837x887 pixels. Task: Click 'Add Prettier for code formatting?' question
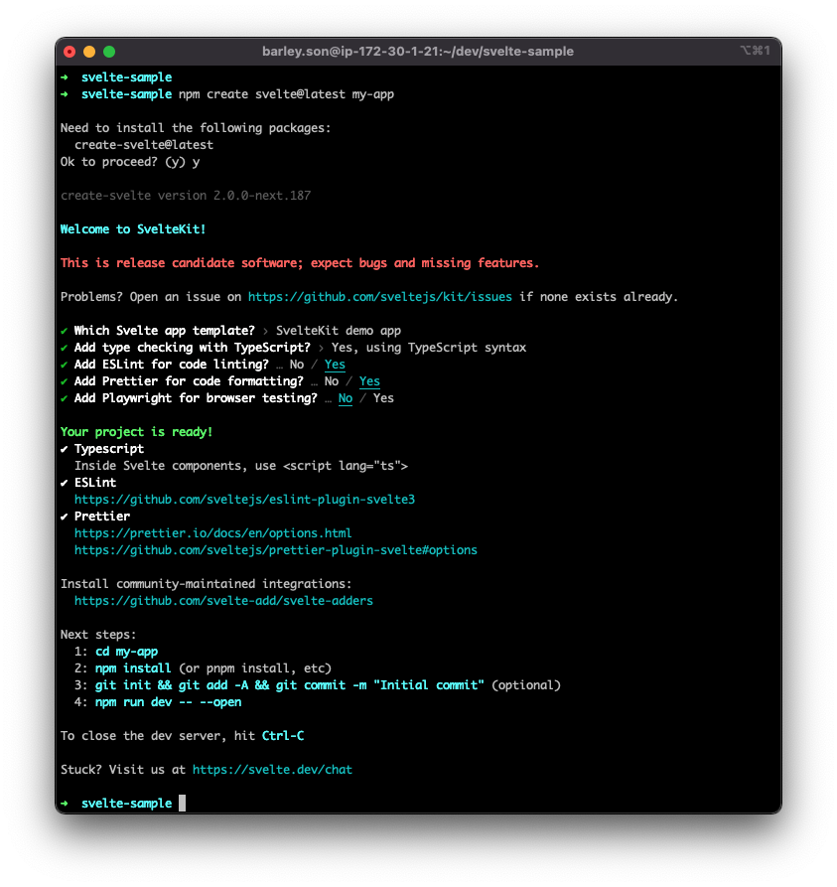[189, 381]
